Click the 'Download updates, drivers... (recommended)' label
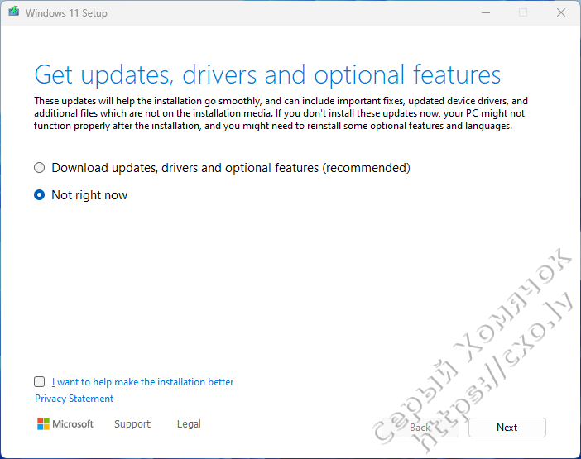This screenshot has height=459, width=581. pyautogui.click(x=231, y=168)
